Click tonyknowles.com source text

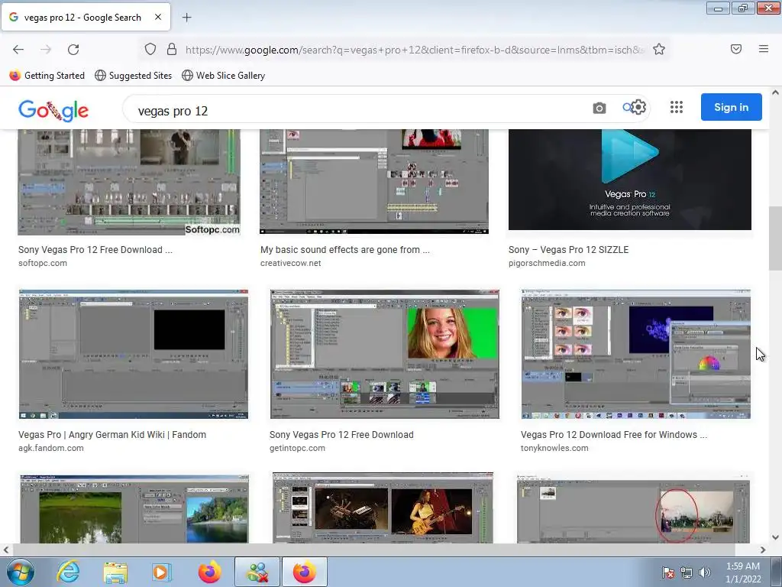[x=554, y=448]
